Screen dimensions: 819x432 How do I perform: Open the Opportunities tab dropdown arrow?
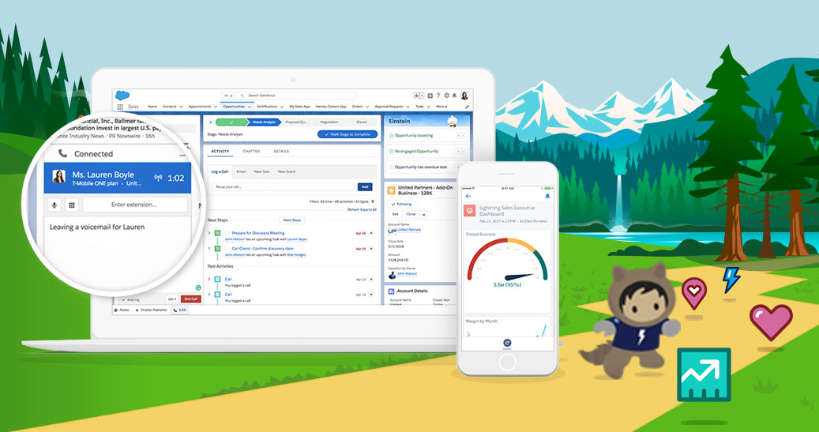[250, 107]
